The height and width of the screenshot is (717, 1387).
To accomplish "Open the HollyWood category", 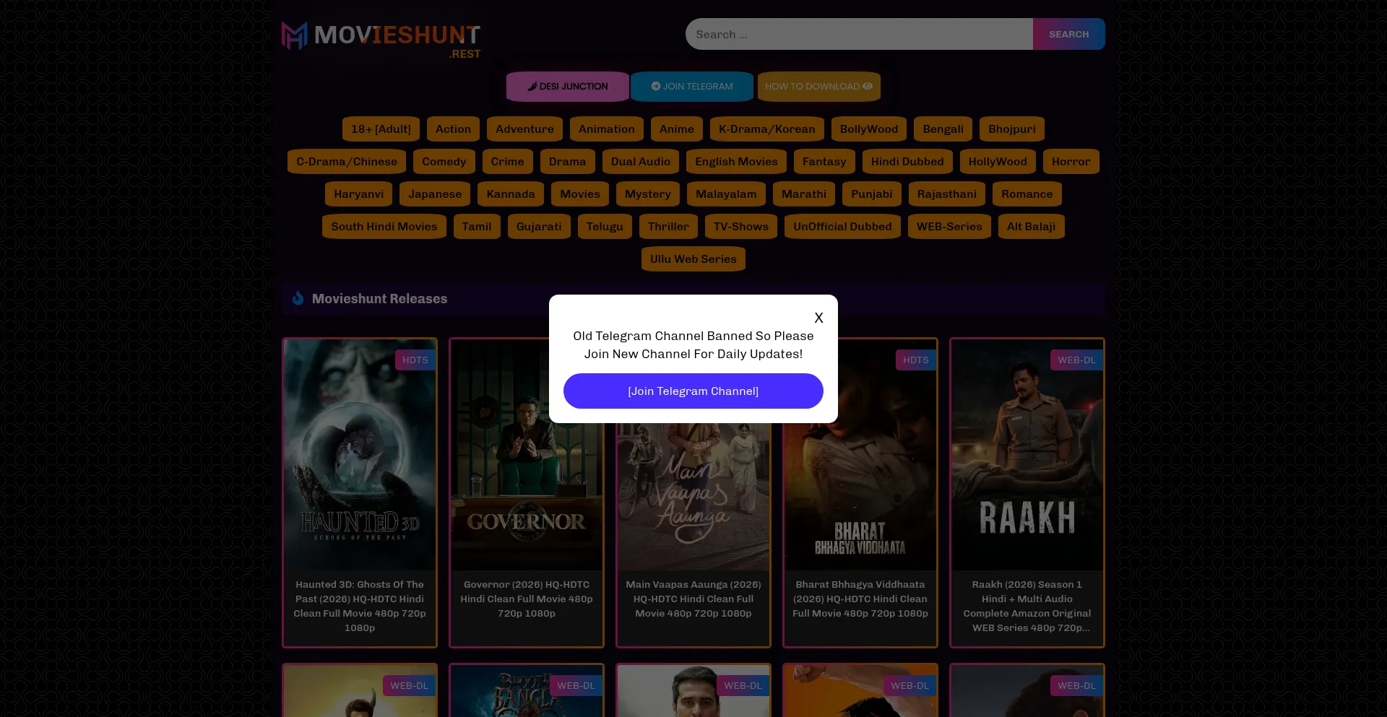I will (x=998, y=162).
